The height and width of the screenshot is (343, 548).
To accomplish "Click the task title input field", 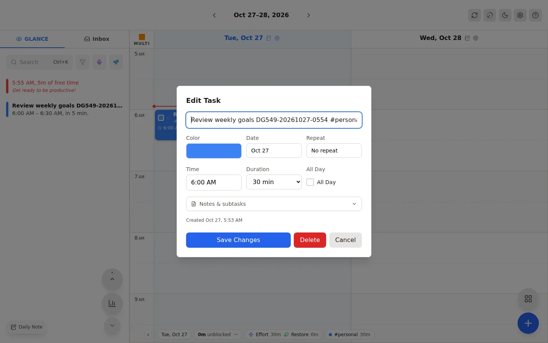I will [274, 120].
